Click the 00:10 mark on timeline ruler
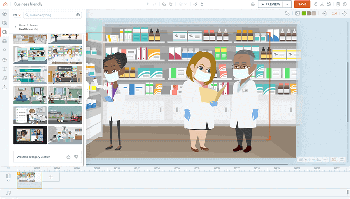This screenshot has height=199, width=350. point(117,168)
